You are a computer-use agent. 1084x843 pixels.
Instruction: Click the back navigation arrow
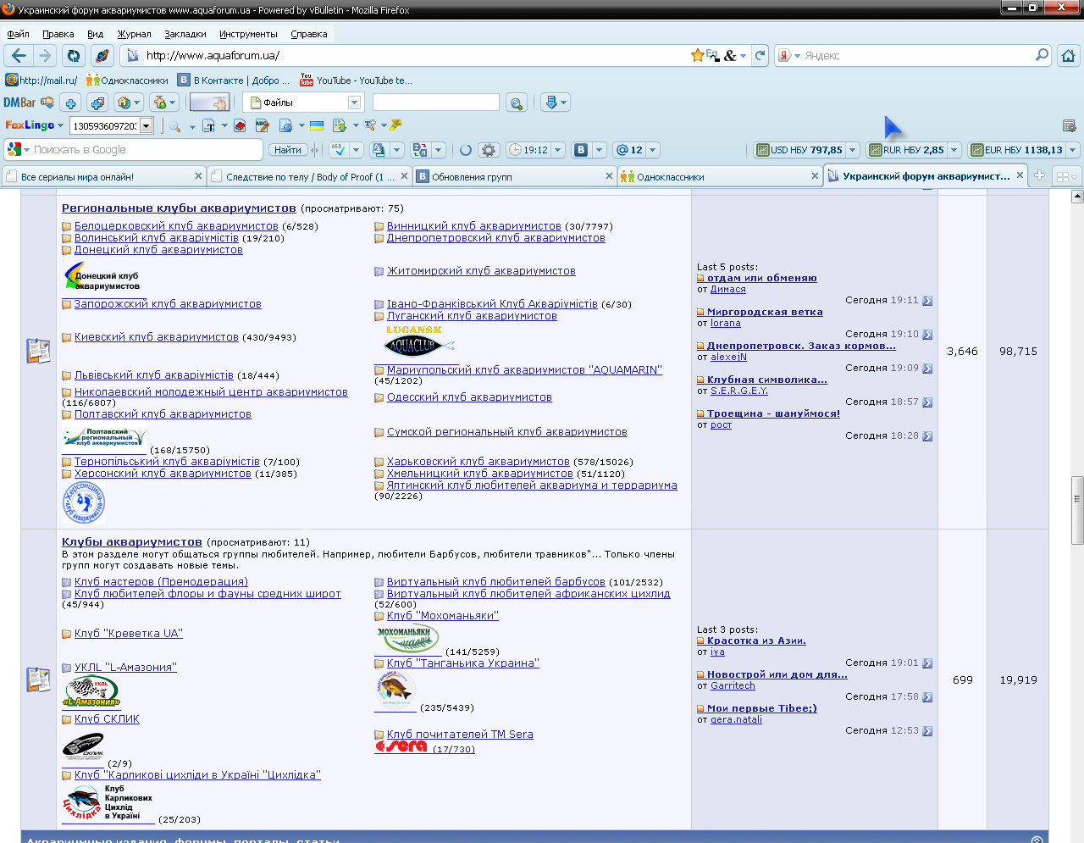click(19, 56)
